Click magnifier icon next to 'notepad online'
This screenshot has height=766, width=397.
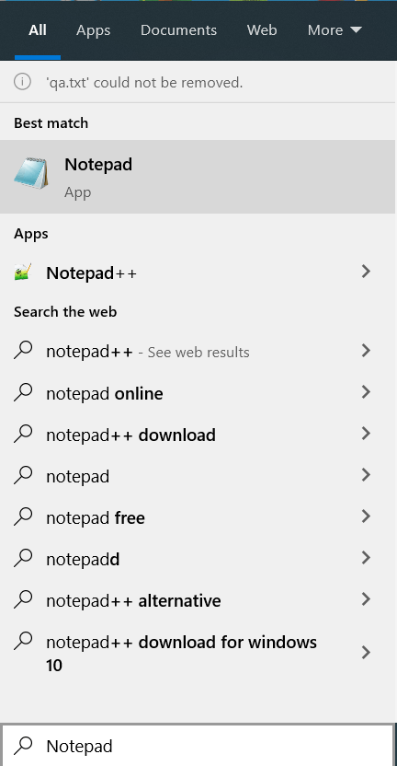point(23,392)
